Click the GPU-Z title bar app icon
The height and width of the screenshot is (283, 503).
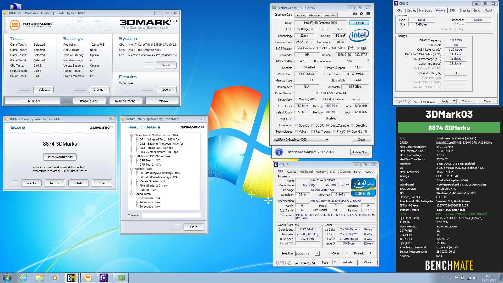(x=274, y=8)
